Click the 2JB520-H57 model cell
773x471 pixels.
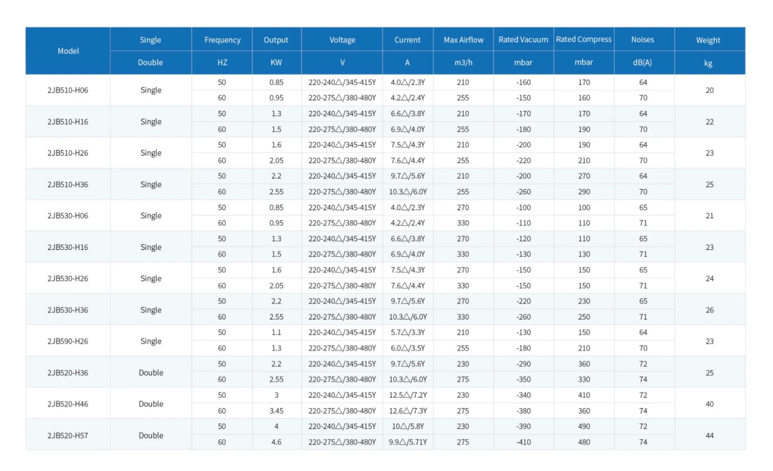68,435
